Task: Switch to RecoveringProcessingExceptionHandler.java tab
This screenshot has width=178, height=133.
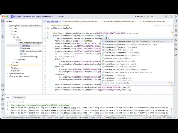Action: (x=80, y=22)
